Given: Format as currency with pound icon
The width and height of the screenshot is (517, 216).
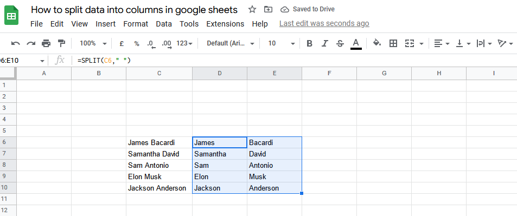Looking at the screenshot, I should (x=122, y=43).
